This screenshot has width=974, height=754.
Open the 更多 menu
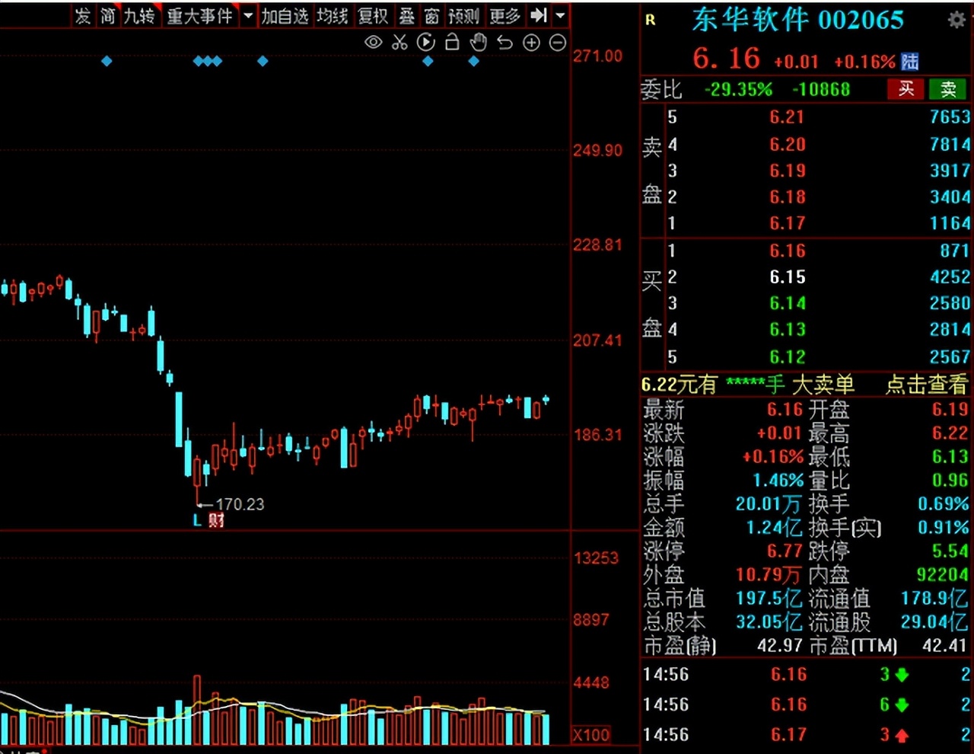505,15
